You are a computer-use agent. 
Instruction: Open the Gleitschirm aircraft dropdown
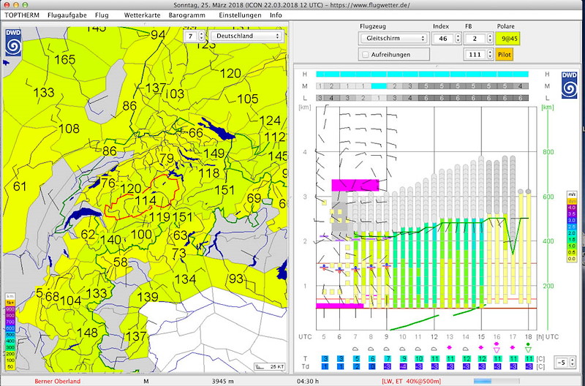coord(393,39)
